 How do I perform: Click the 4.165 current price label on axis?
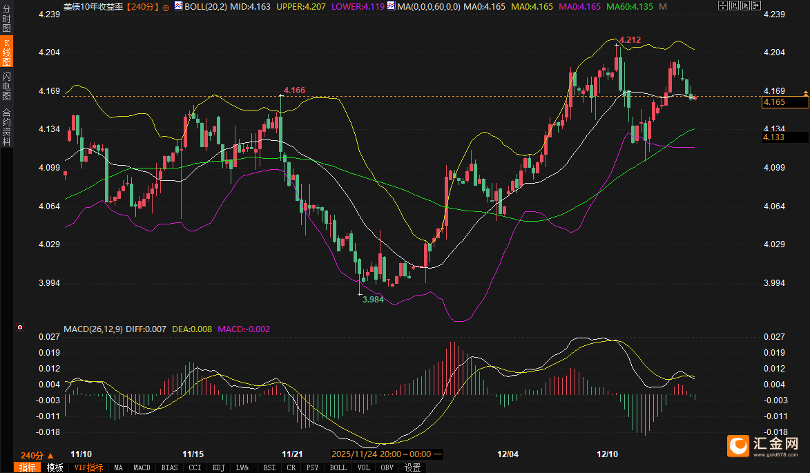click(784, 102)
